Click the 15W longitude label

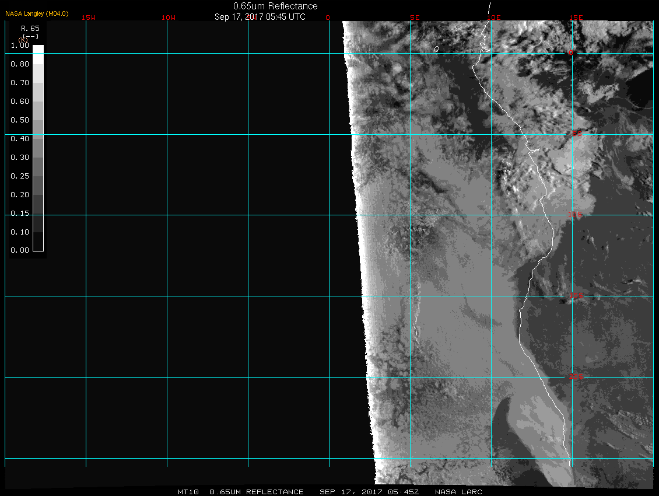[89, 18]
